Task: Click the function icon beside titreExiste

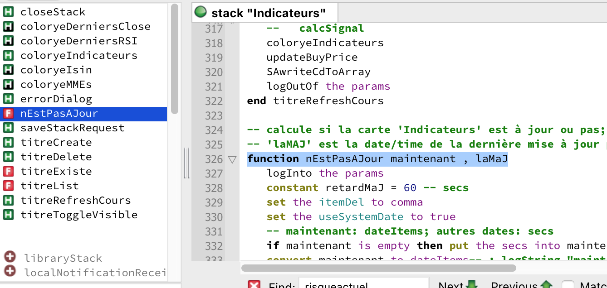Action: [x=8, y=172]
